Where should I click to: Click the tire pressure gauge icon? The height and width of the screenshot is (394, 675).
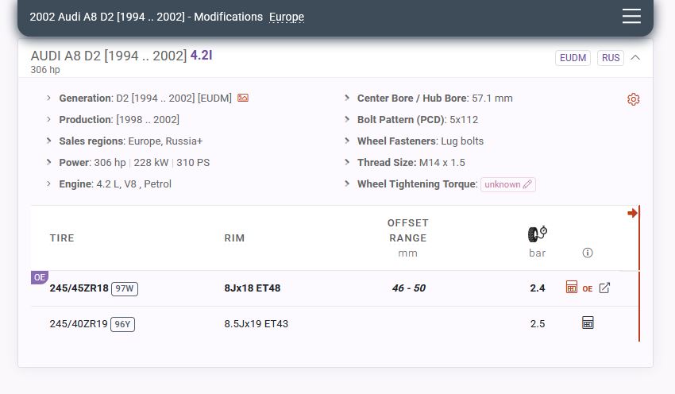538,234
